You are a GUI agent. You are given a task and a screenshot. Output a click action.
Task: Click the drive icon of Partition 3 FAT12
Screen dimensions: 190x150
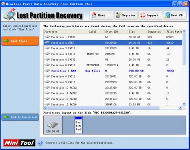(x=47, y=48)
